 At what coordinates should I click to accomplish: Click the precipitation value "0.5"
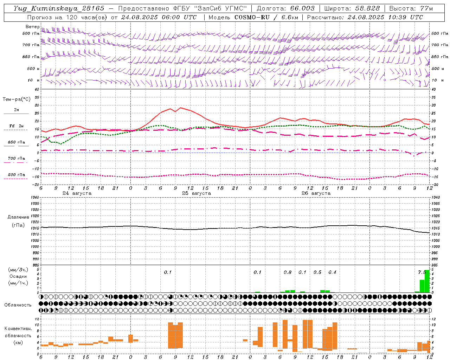(317, 272)
